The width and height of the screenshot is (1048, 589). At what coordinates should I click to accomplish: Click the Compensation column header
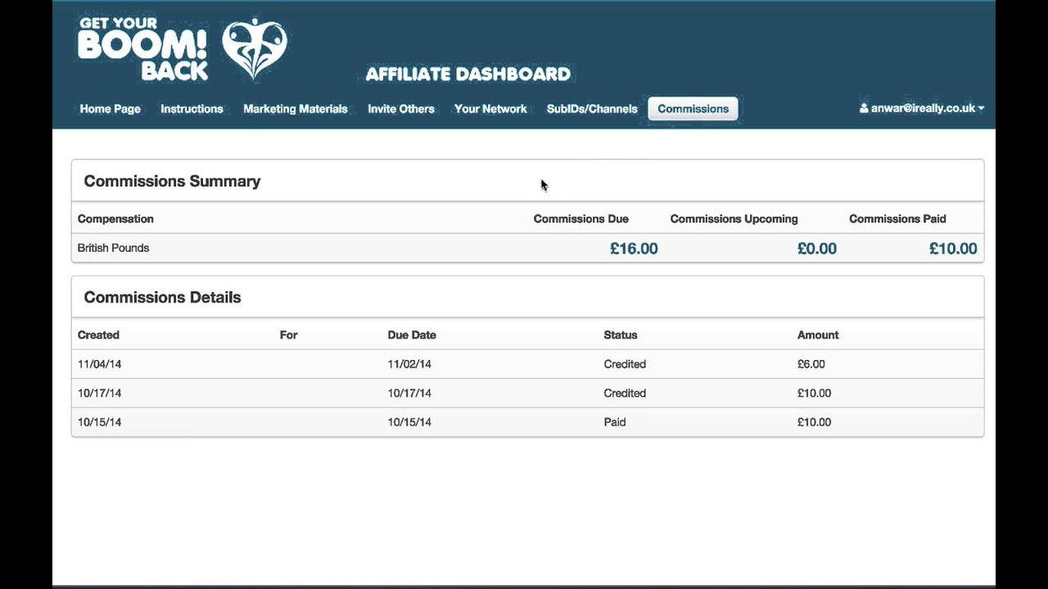pos(115,219)
